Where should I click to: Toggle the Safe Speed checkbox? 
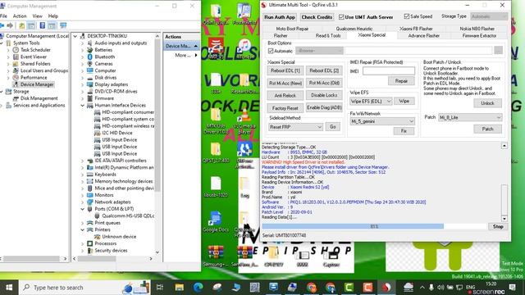407,16
